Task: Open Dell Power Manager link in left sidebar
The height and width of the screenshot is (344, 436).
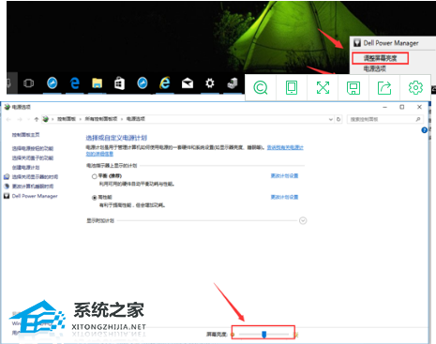Action: (35, 196)
